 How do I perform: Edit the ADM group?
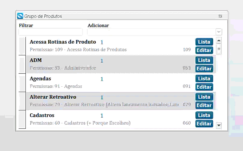204,69
